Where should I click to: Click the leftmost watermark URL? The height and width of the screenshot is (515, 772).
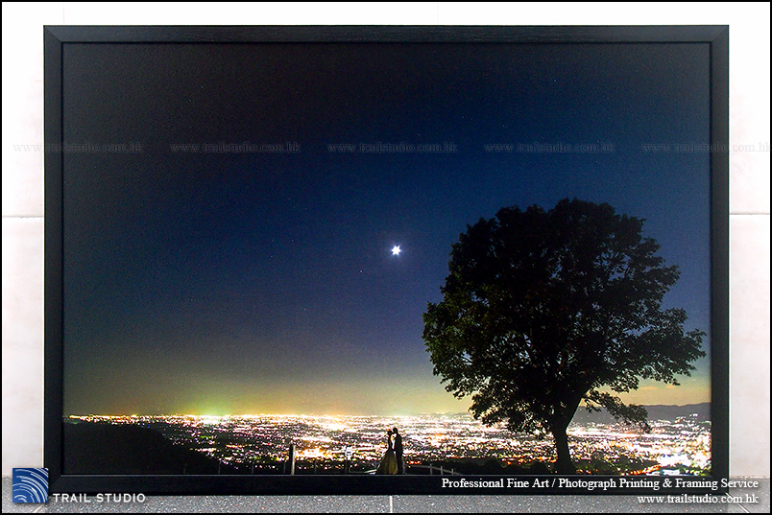(78, 148)
